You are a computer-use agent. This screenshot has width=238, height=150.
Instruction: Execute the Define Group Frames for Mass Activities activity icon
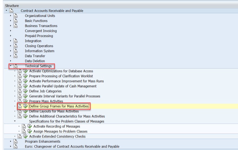[26, 106]
